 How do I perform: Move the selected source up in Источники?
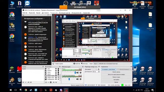tap(54, 82)
